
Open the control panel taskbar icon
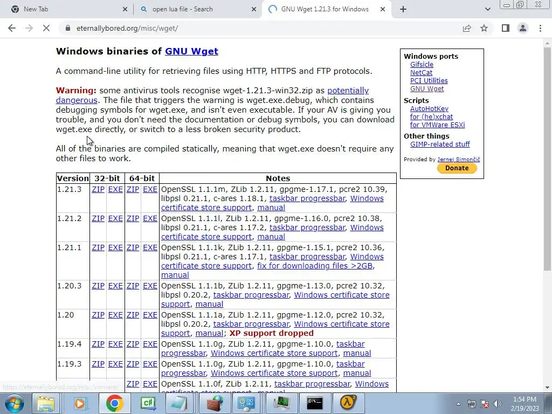(x=246, y=403)
